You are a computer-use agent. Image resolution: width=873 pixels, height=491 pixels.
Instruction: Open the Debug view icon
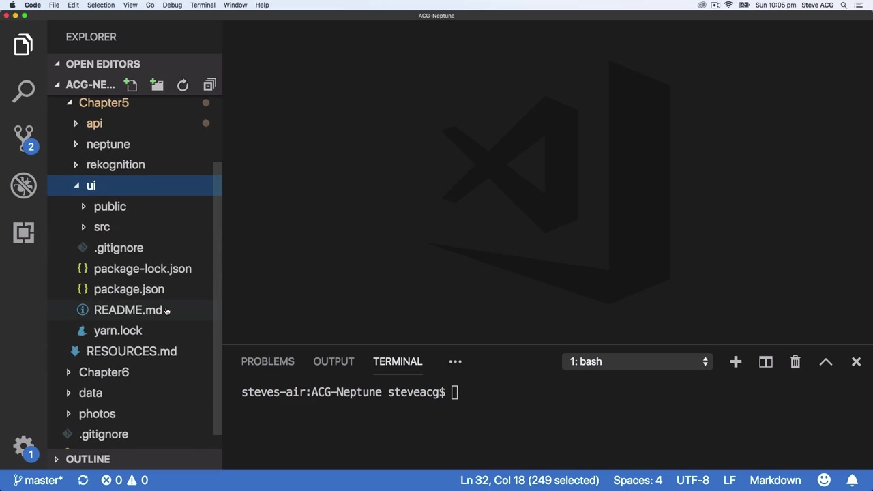click(x=23, y=185)
